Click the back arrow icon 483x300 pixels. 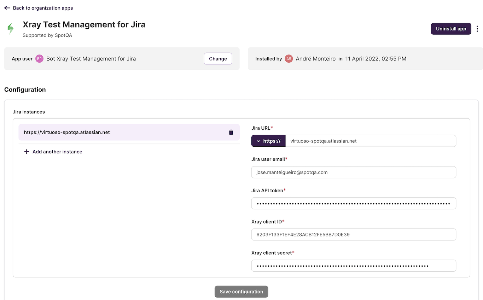pyautogui.click(x=7, y=8)
